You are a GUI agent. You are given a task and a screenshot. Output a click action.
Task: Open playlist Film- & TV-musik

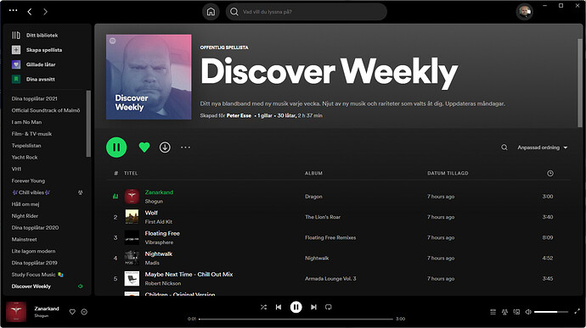31,134
